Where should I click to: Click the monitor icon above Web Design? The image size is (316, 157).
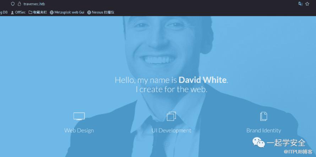coord(79,116)
